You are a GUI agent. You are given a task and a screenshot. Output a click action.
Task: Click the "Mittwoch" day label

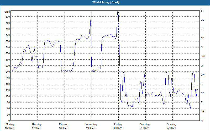(x=64, y=124)
